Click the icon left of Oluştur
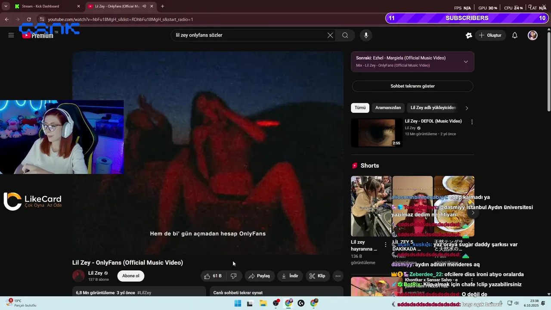 pos(469,35)
